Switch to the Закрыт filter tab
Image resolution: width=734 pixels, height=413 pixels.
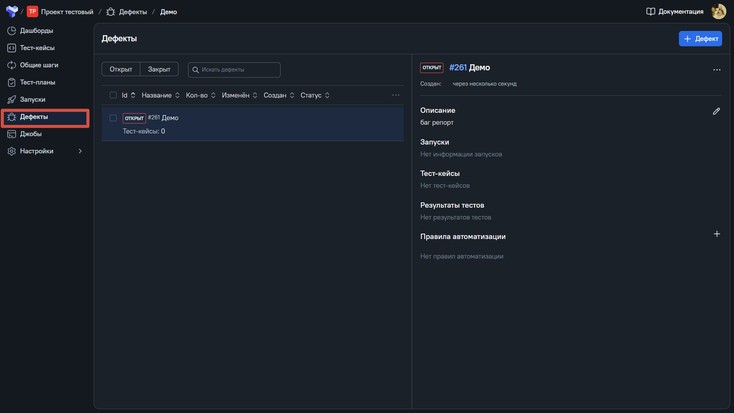pyautogui.click(x=159, y=69)
